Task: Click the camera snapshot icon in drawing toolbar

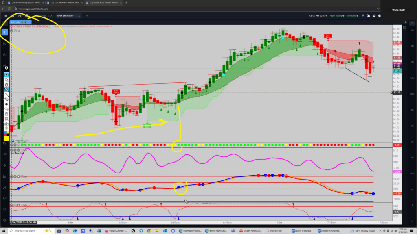Action: 7,124
